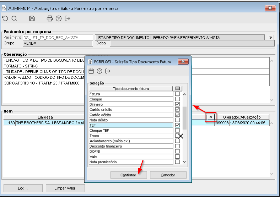The image size is (280, 197).
Task: Click observation line FORMATO - STRING
Action: (x=21, y=66)
